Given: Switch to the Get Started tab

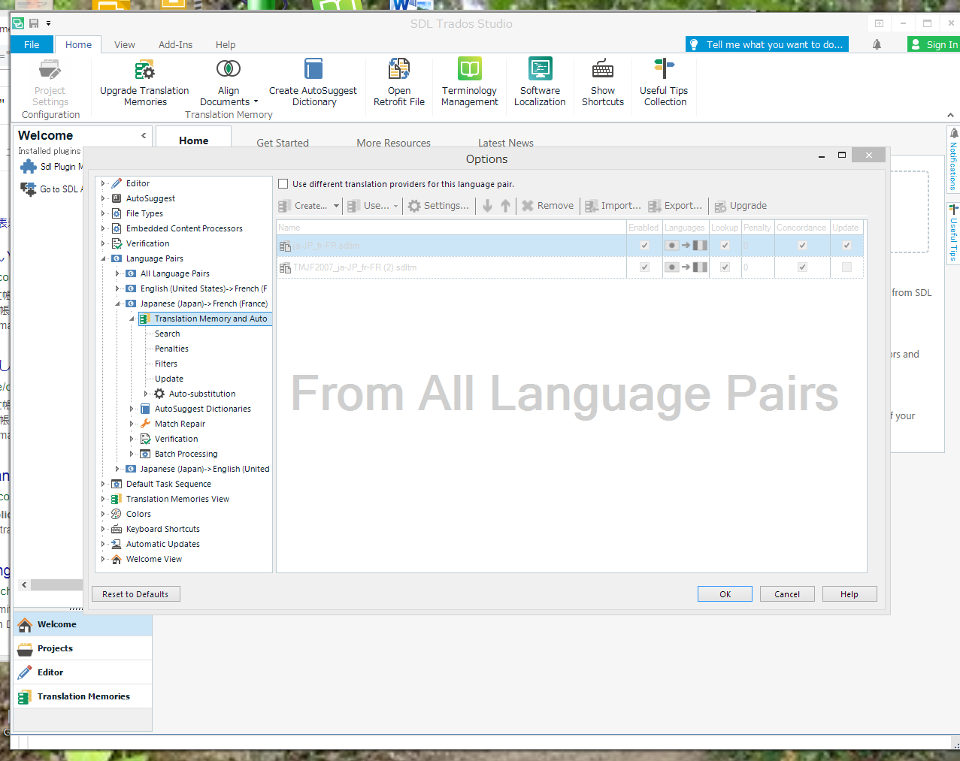Looking at the screenshot, I should pyautogui.click(x=283, y=143).
